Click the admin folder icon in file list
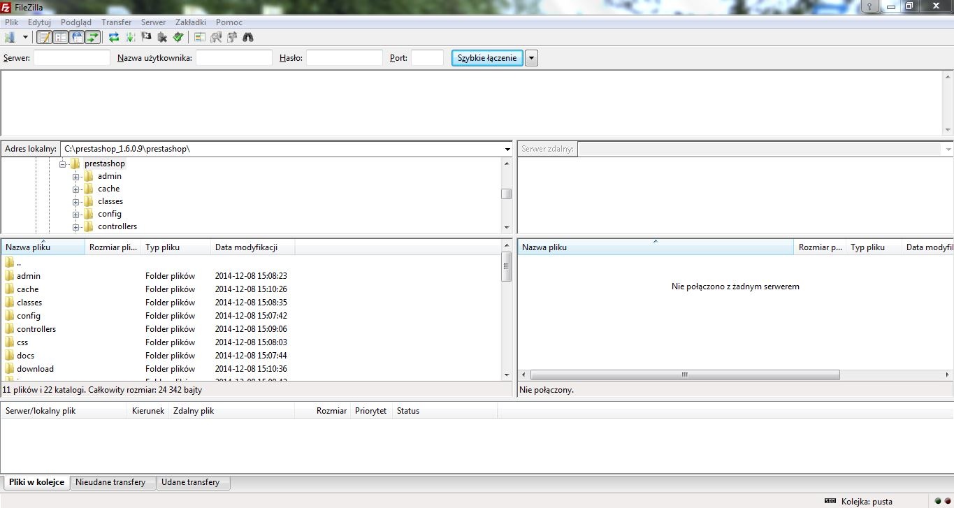 coord(10,275)
